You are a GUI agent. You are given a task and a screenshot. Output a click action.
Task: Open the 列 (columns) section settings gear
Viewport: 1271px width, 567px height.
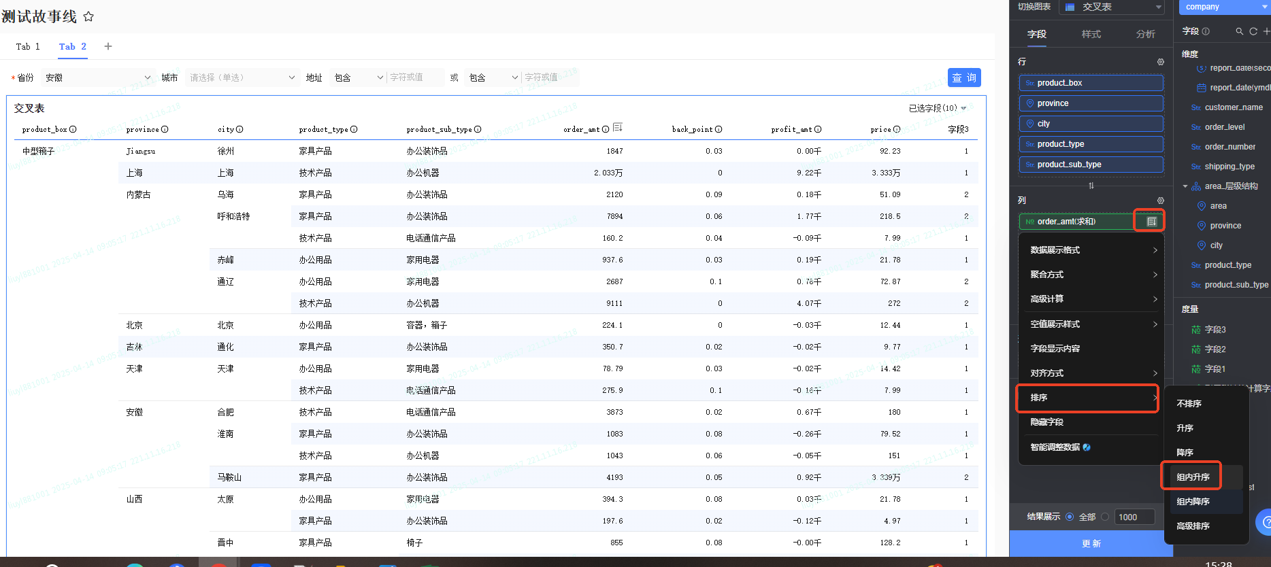point(1161,201)
